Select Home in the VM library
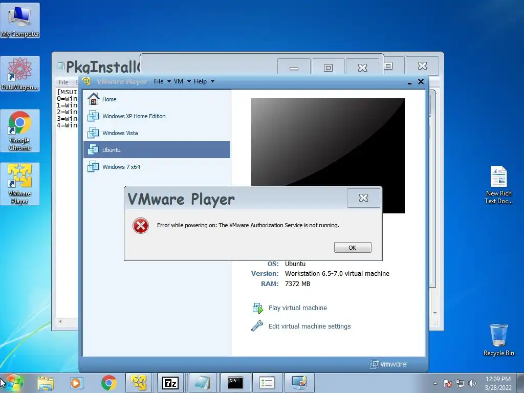This screenshot has height=393, width=524. tap(157, 99)
